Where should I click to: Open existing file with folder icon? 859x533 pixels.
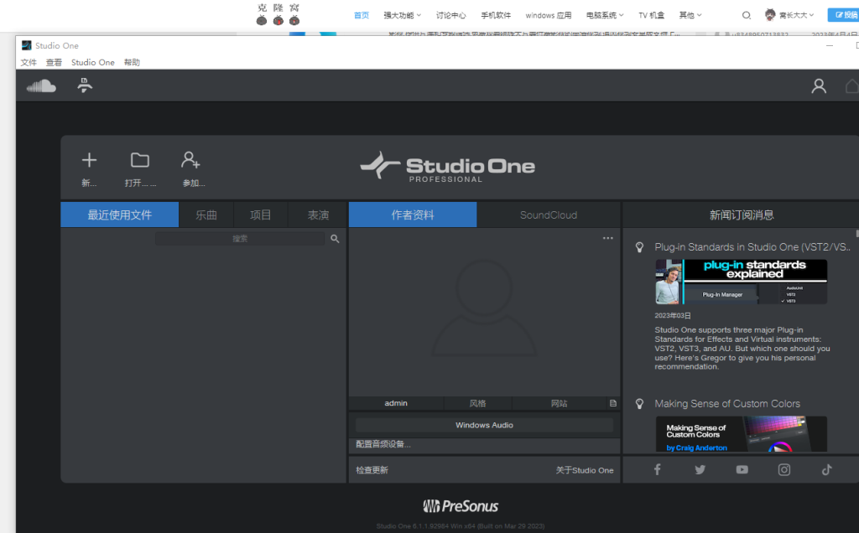coord(140,160)
